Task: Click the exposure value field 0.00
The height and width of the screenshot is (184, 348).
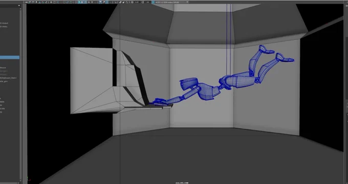Action: [x=137, y=2]
